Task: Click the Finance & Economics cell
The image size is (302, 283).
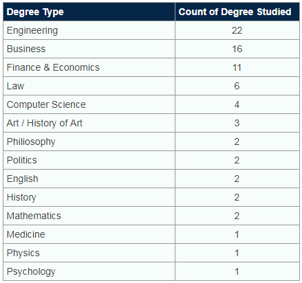Action: tap(89, 67)
